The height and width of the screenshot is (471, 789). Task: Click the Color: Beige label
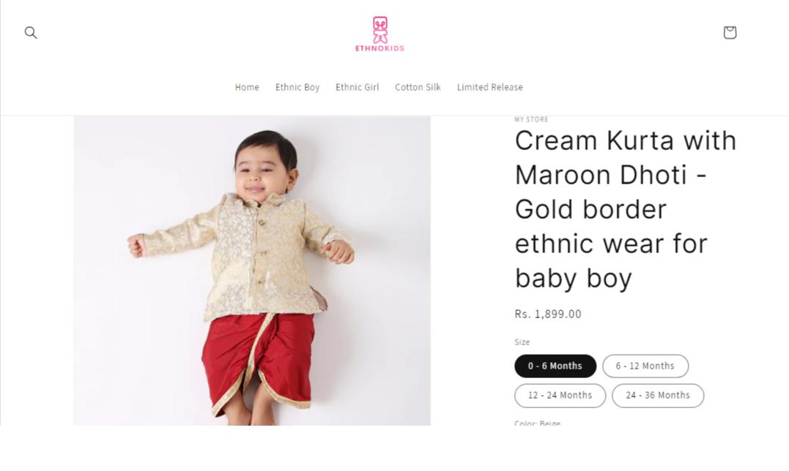click(x=538, y=423)
